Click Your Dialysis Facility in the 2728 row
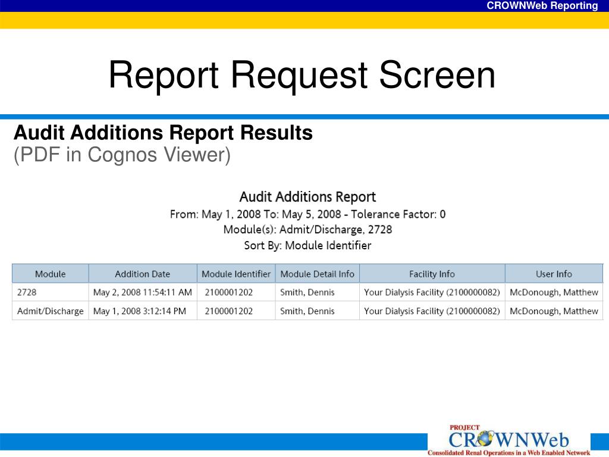 (x=432, y=292)
